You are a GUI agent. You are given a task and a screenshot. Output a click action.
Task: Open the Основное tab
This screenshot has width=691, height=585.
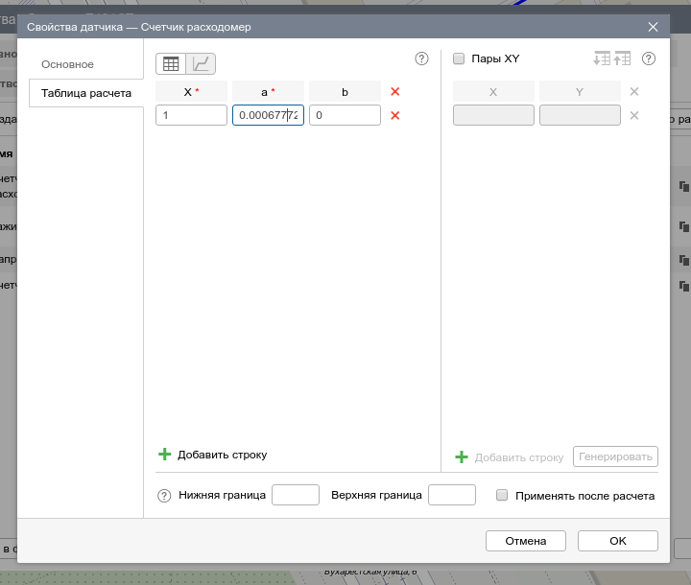point(67,64)
